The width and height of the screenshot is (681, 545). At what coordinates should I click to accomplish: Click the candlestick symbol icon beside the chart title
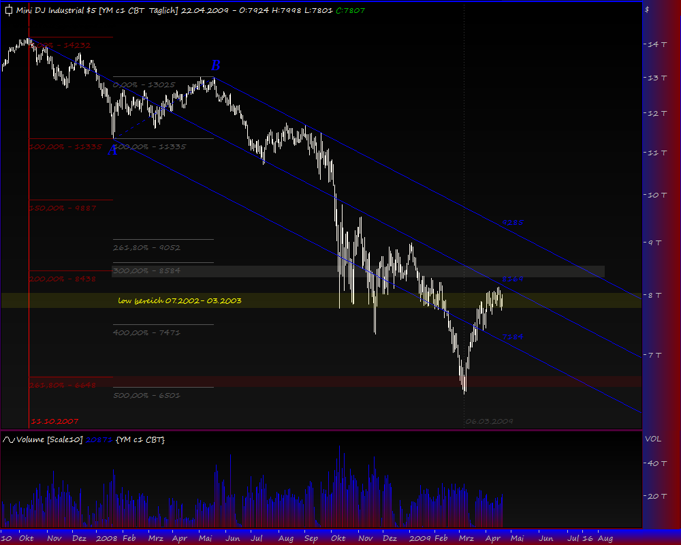tap(9, 10)
